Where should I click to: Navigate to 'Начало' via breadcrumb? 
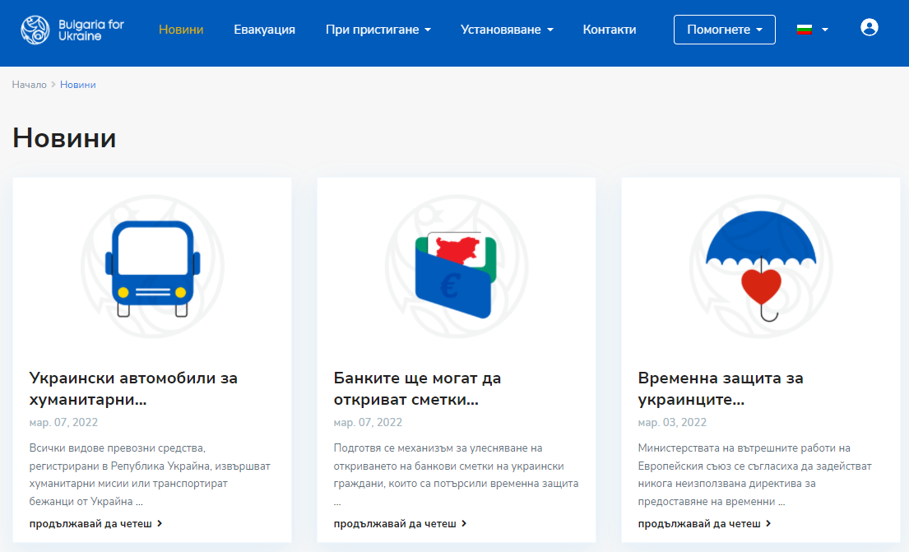(x=29, y=84)
